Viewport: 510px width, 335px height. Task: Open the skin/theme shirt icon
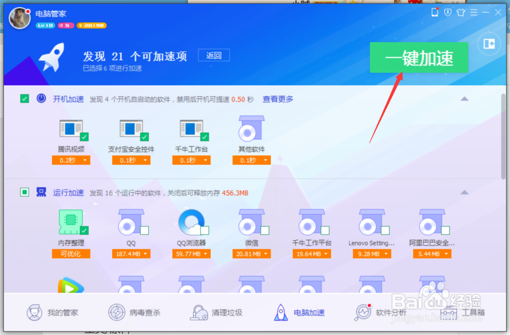(x=461, y=13)
